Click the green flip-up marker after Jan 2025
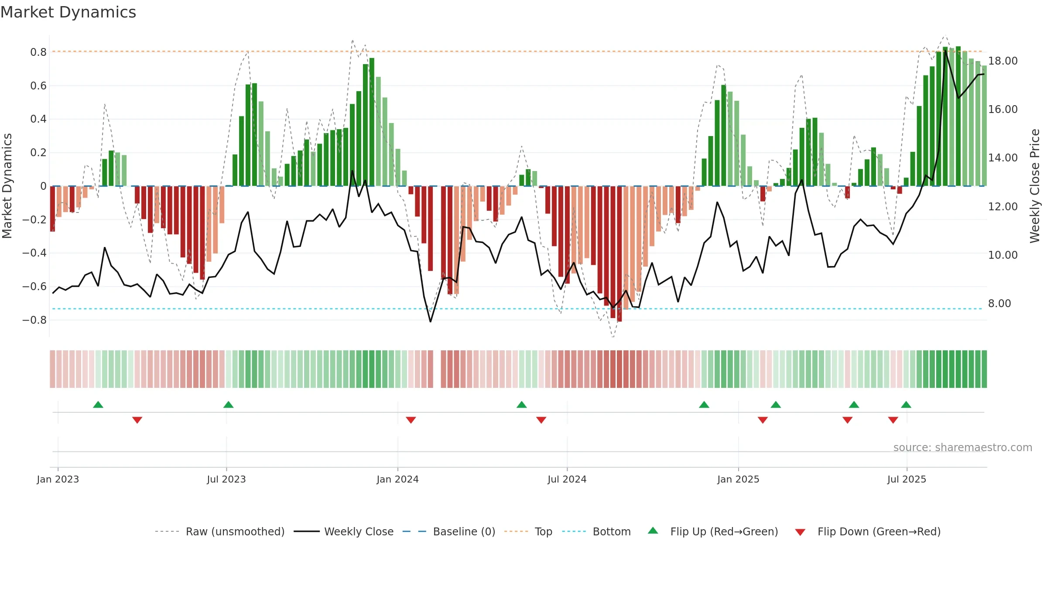This screenshot has width=1047, height=589. [776, 404]
